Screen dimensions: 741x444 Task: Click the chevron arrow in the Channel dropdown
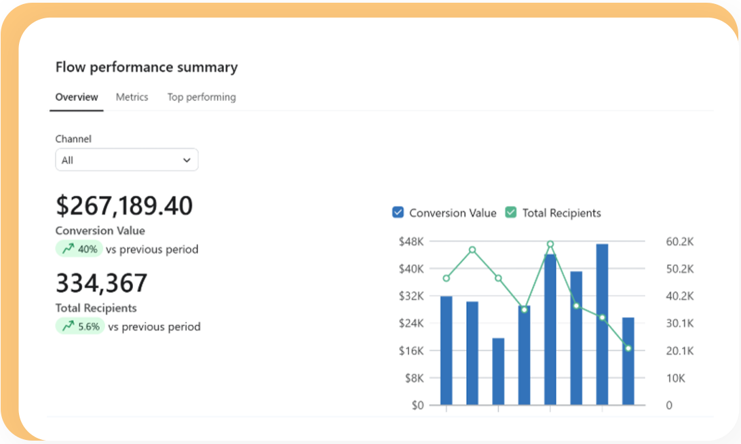(x=187, y=160)
